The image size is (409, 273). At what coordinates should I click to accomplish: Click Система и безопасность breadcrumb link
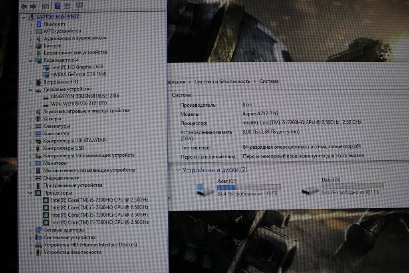[x=222, y=81]
